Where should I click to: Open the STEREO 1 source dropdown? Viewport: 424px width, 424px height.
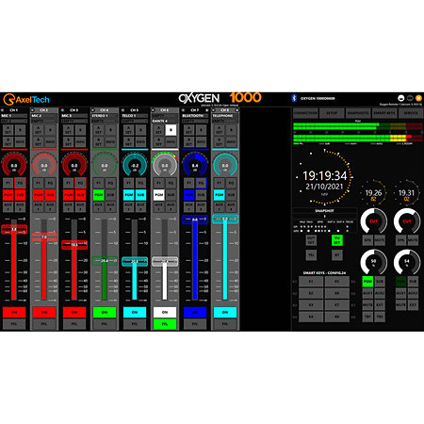(105, 116)
